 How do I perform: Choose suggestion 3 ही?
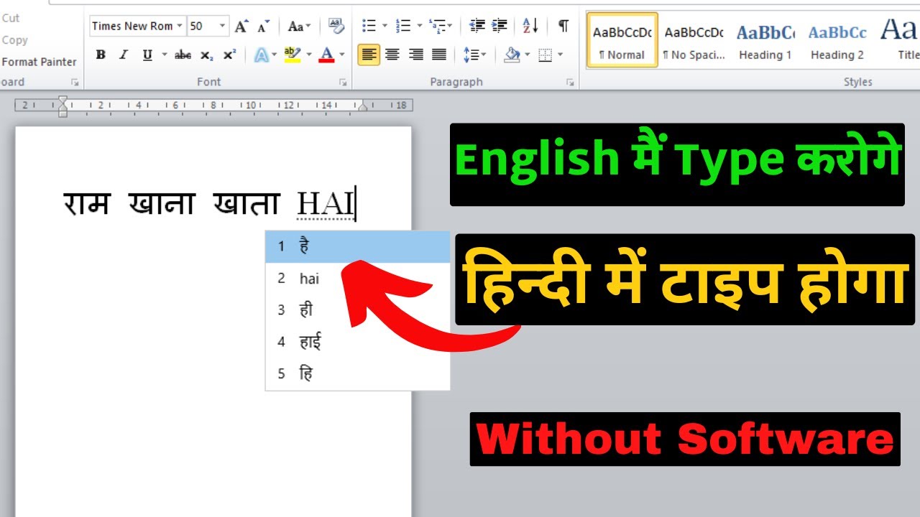pos(358,310)
